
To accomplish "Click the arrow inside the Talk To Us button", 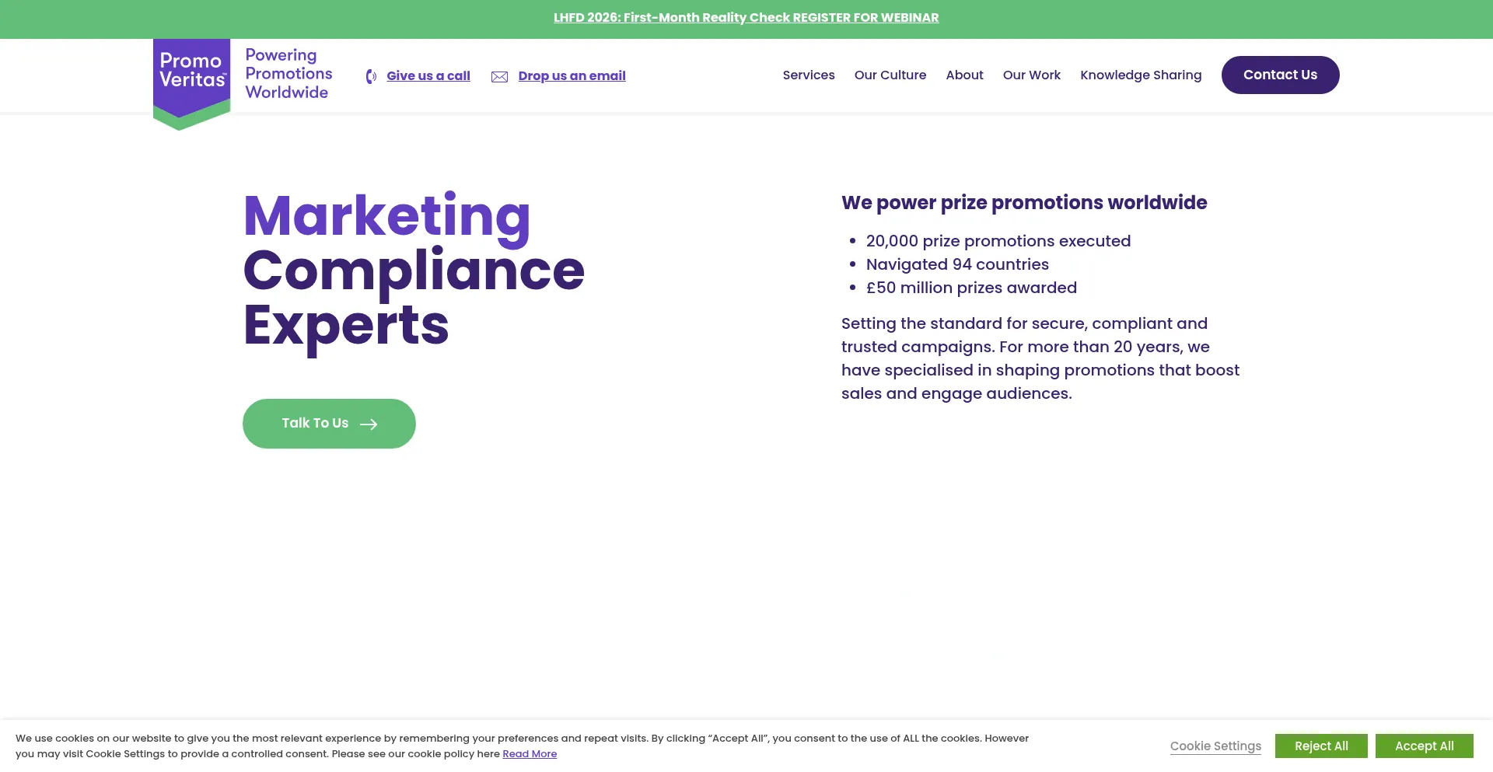I will [369, 423].
